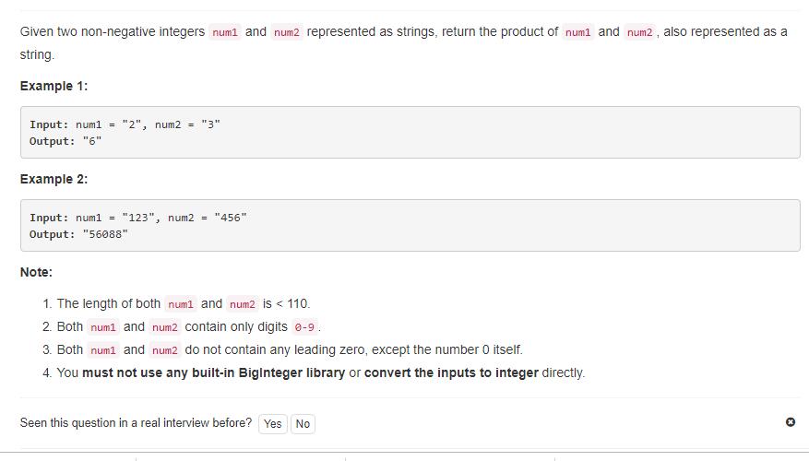Click the No button for interview question
The image size is (809, 461).
pos(303,424)
